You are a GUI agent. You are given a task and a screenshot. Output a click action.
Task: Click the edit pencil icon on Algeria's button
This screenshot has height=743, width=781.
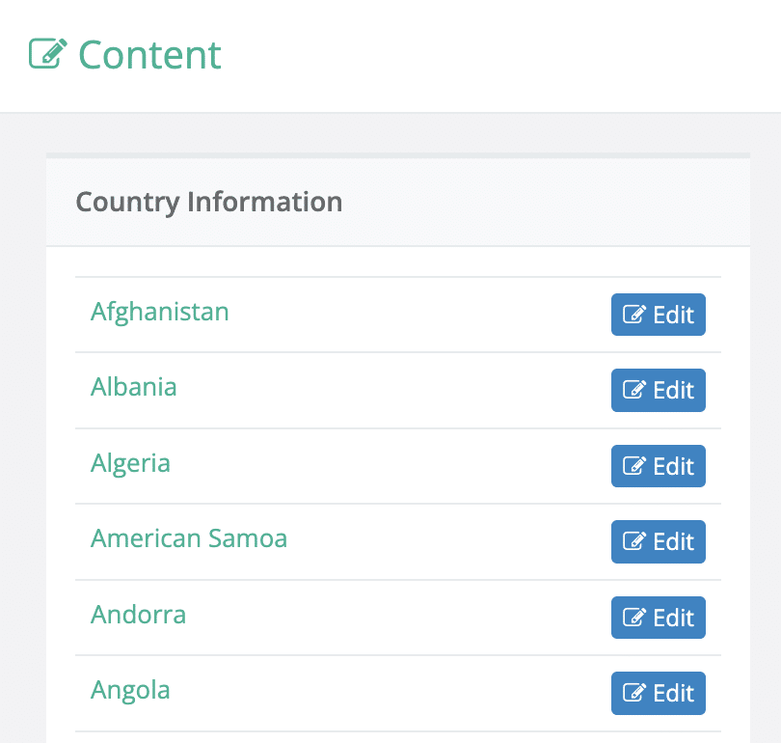tap(633, 466)
